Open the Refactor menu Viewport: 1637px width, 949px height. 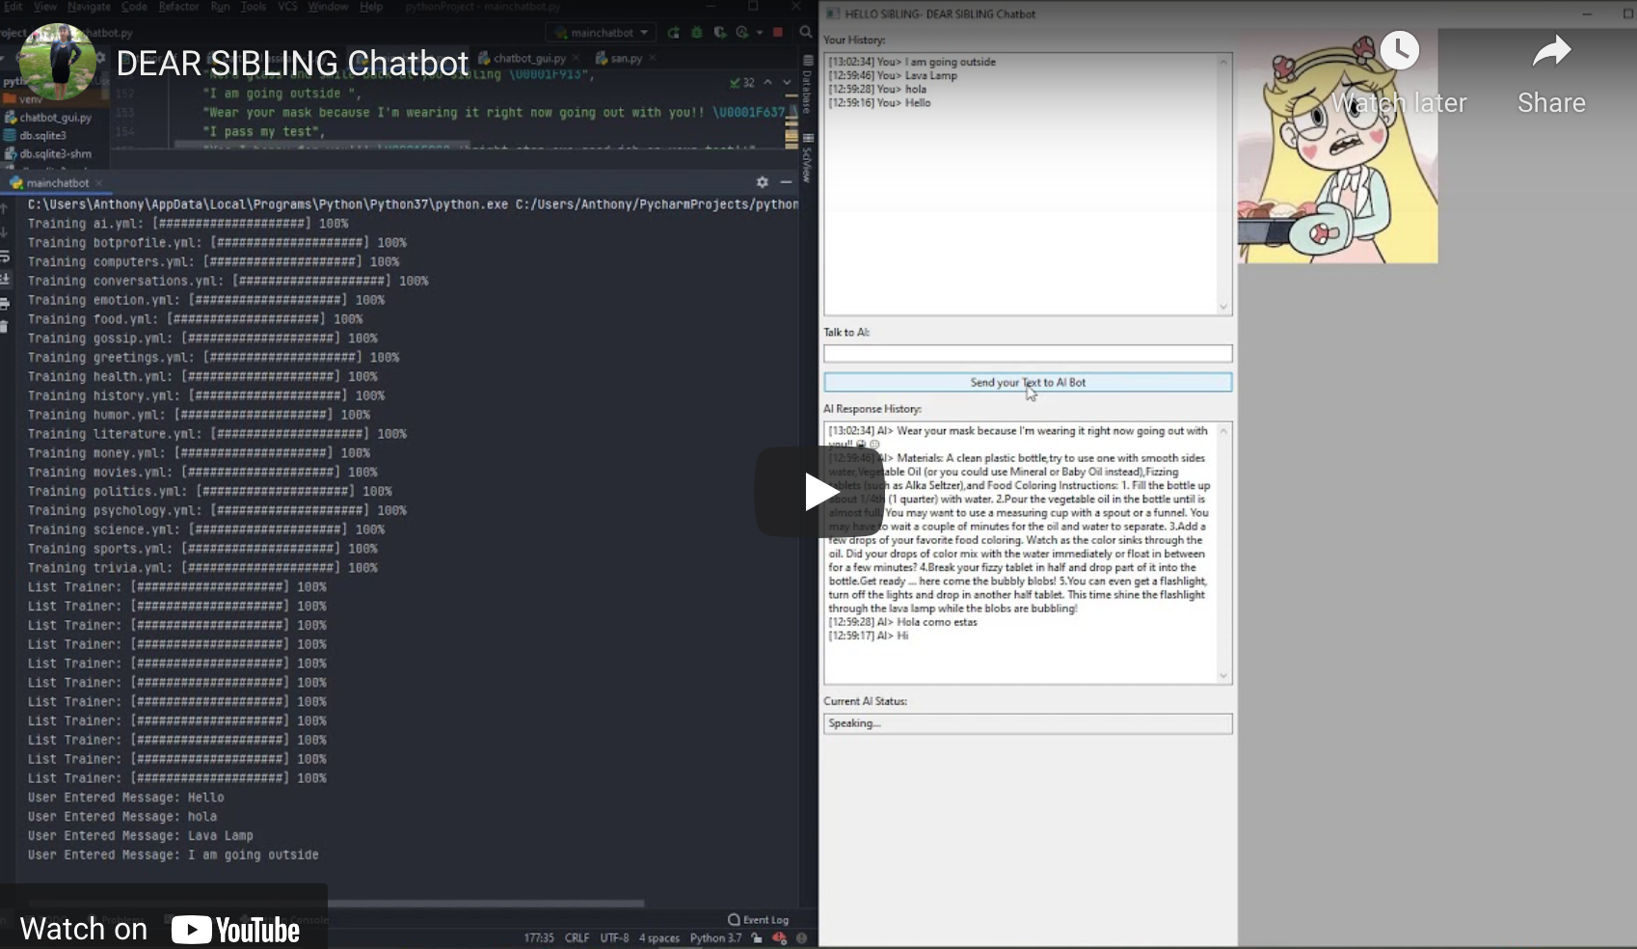coord(178,7)
